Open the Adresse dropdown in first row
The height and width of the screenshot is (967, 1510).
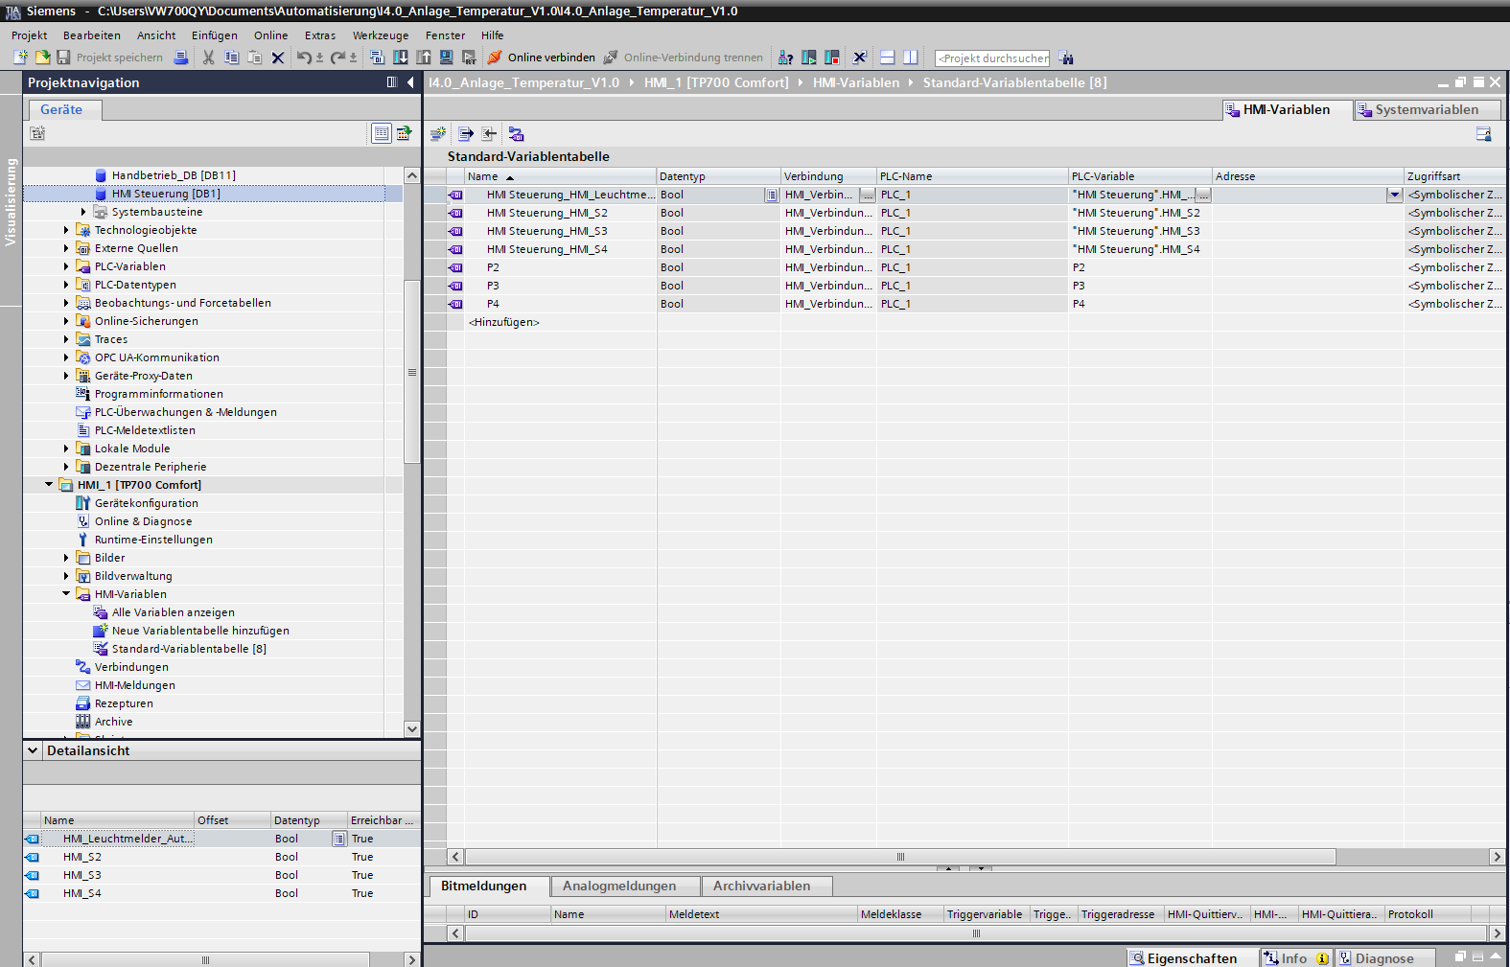coord(1394,195)
